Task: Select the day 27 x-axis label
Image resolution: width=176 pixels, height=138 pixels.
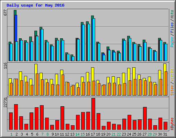Action: (144, 134)
